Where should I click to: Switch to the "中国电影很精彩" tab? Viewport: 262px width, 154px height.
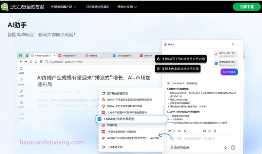point(68,55)
